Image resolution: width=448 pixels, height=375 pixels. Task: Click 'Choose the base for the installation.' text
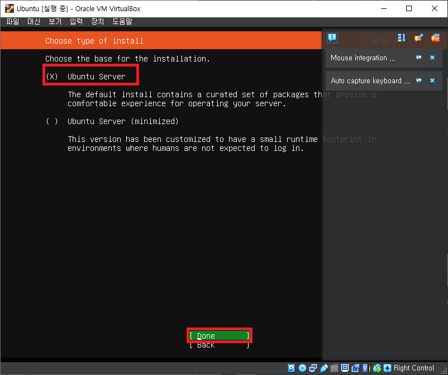(127, 59)
